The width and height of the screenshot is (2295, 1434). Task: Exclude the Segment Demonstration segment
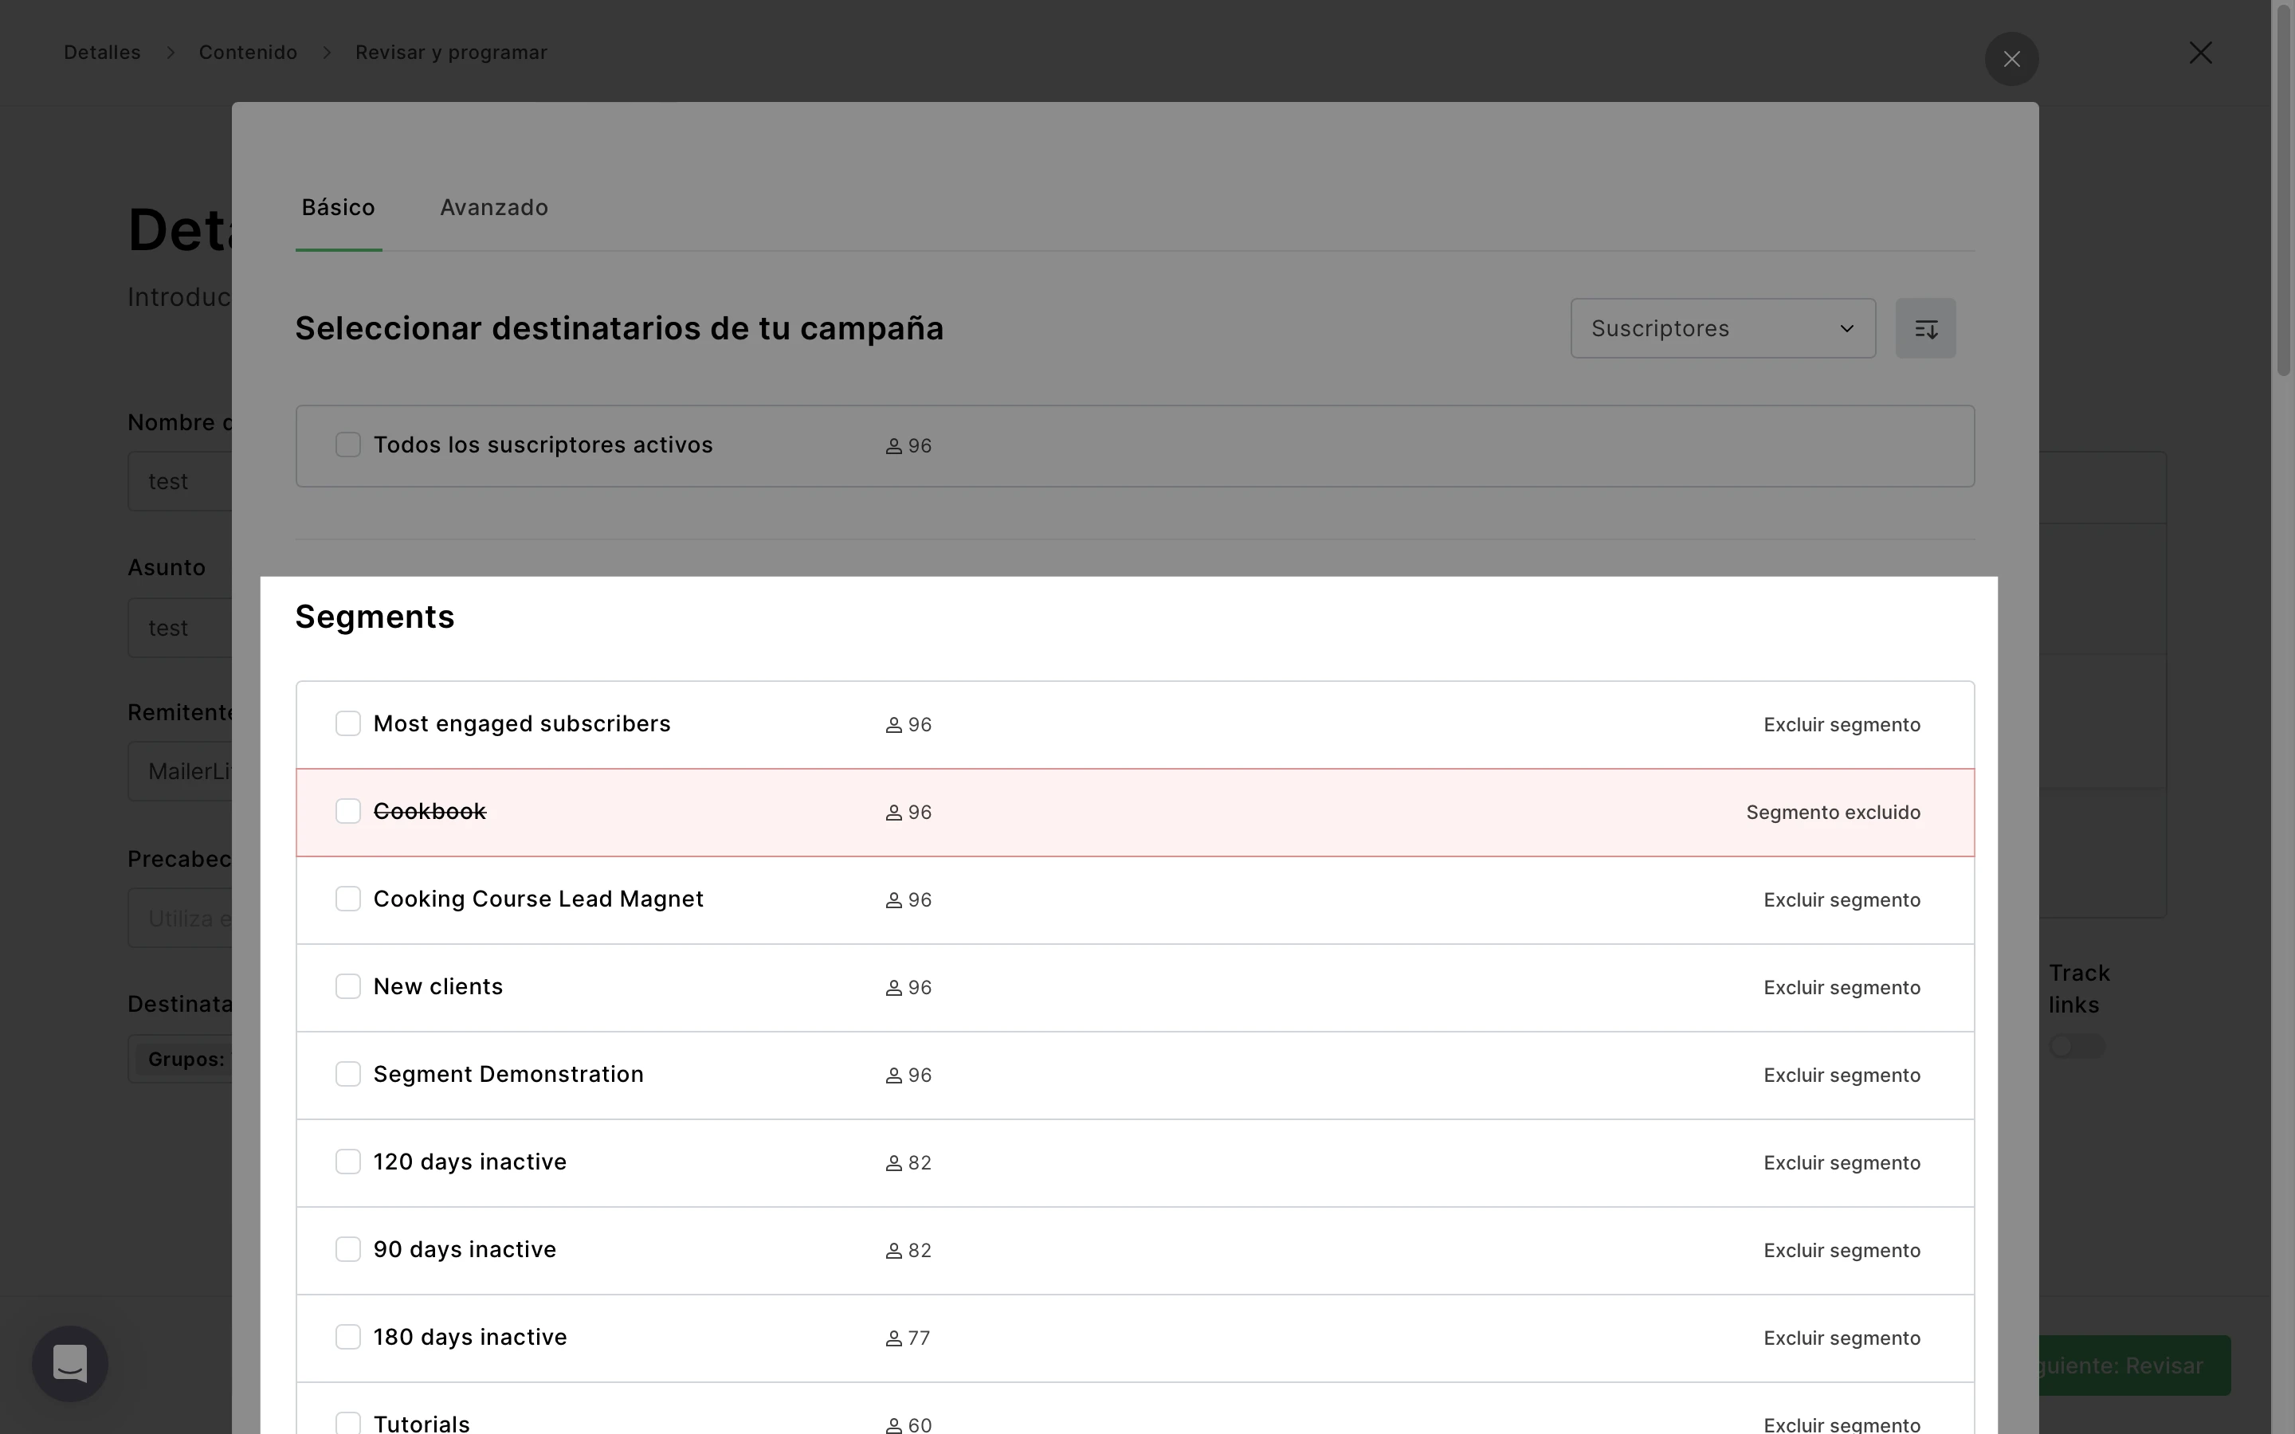(x=1841, y=1075)
